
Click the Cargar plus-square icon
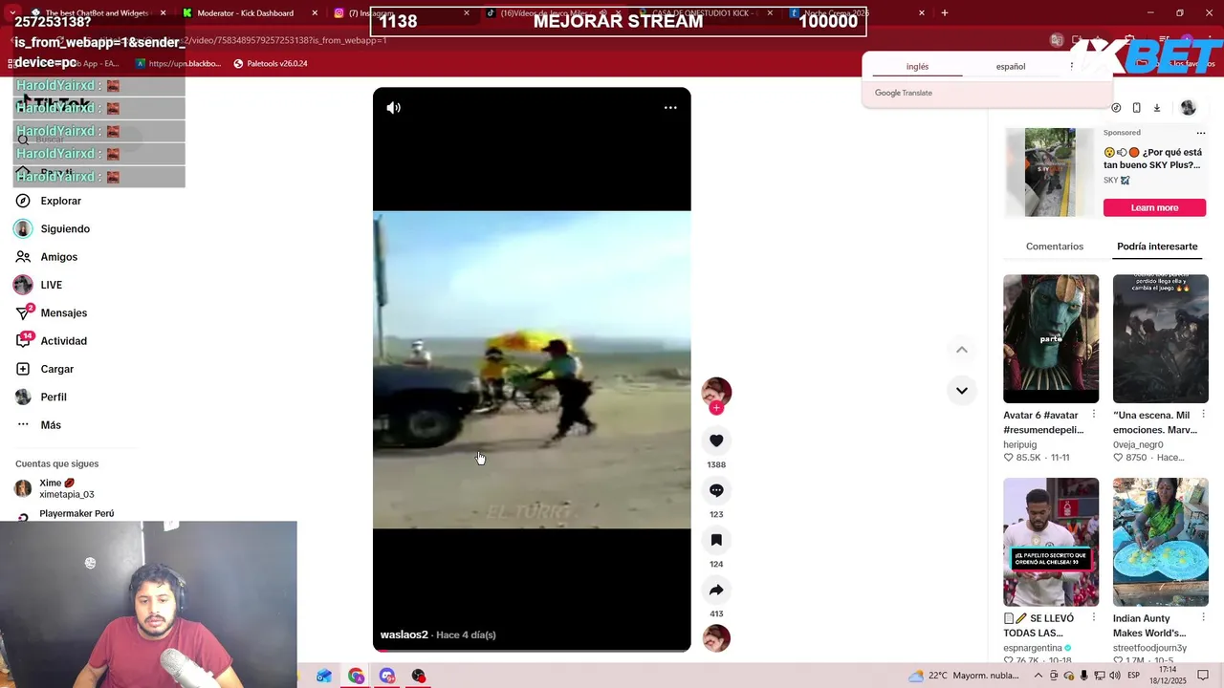pyautogui.click(x=23, y=369)
